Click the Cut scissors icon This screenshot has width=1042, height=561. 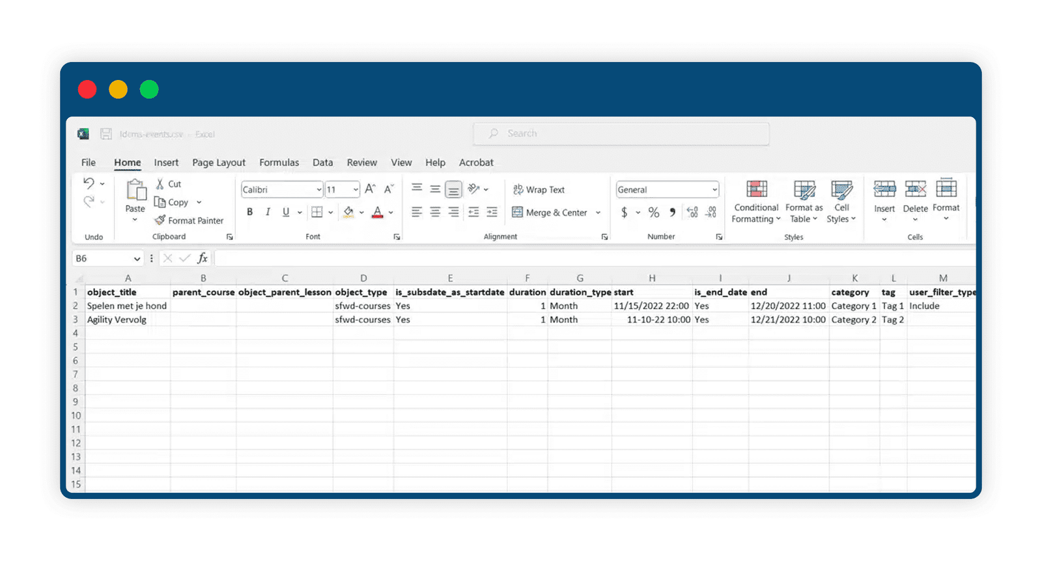pos(160,184)
